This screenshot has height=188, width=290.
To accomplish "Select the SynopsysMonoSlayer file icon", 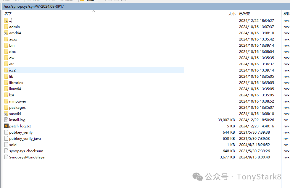I will click(x=6, y=157).
